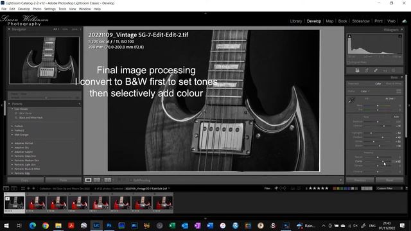The image size is (411, 231).
Task: Toggle highlight clipping indicator in histogram
Action: pos(400,36)
